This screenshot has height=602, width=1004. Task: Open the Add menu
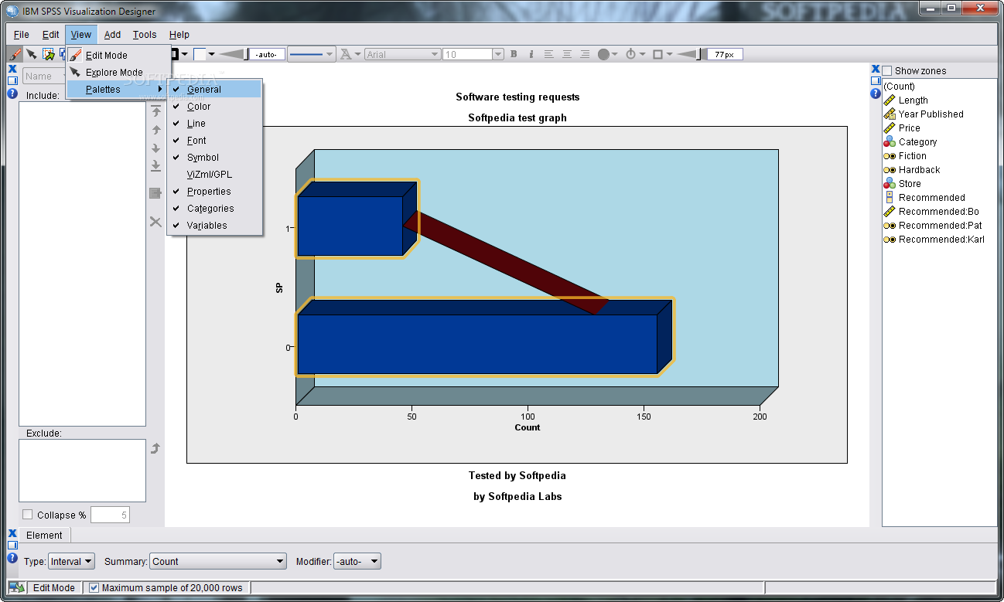pyautogui.click(x=112, y=34)
